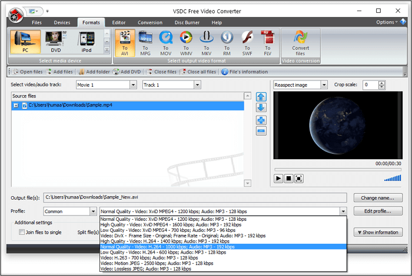Click the Edit profile button

[378, 211]
